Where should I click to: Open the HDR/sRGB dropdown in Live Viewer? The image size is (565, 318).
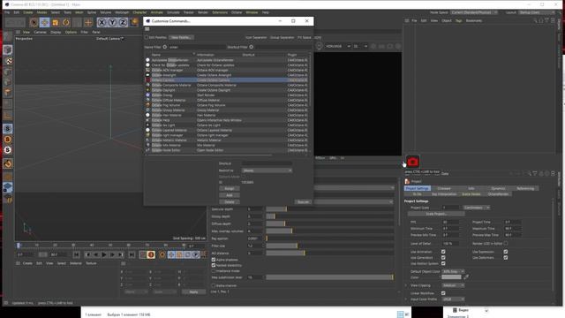[337, 46]
